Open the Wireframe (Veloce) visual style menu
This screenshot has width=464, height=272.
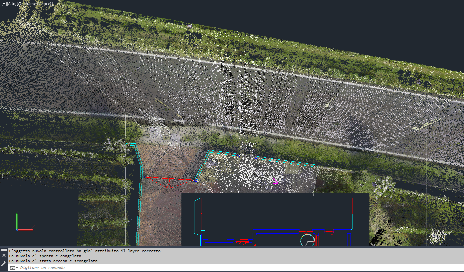coord(35,3)
